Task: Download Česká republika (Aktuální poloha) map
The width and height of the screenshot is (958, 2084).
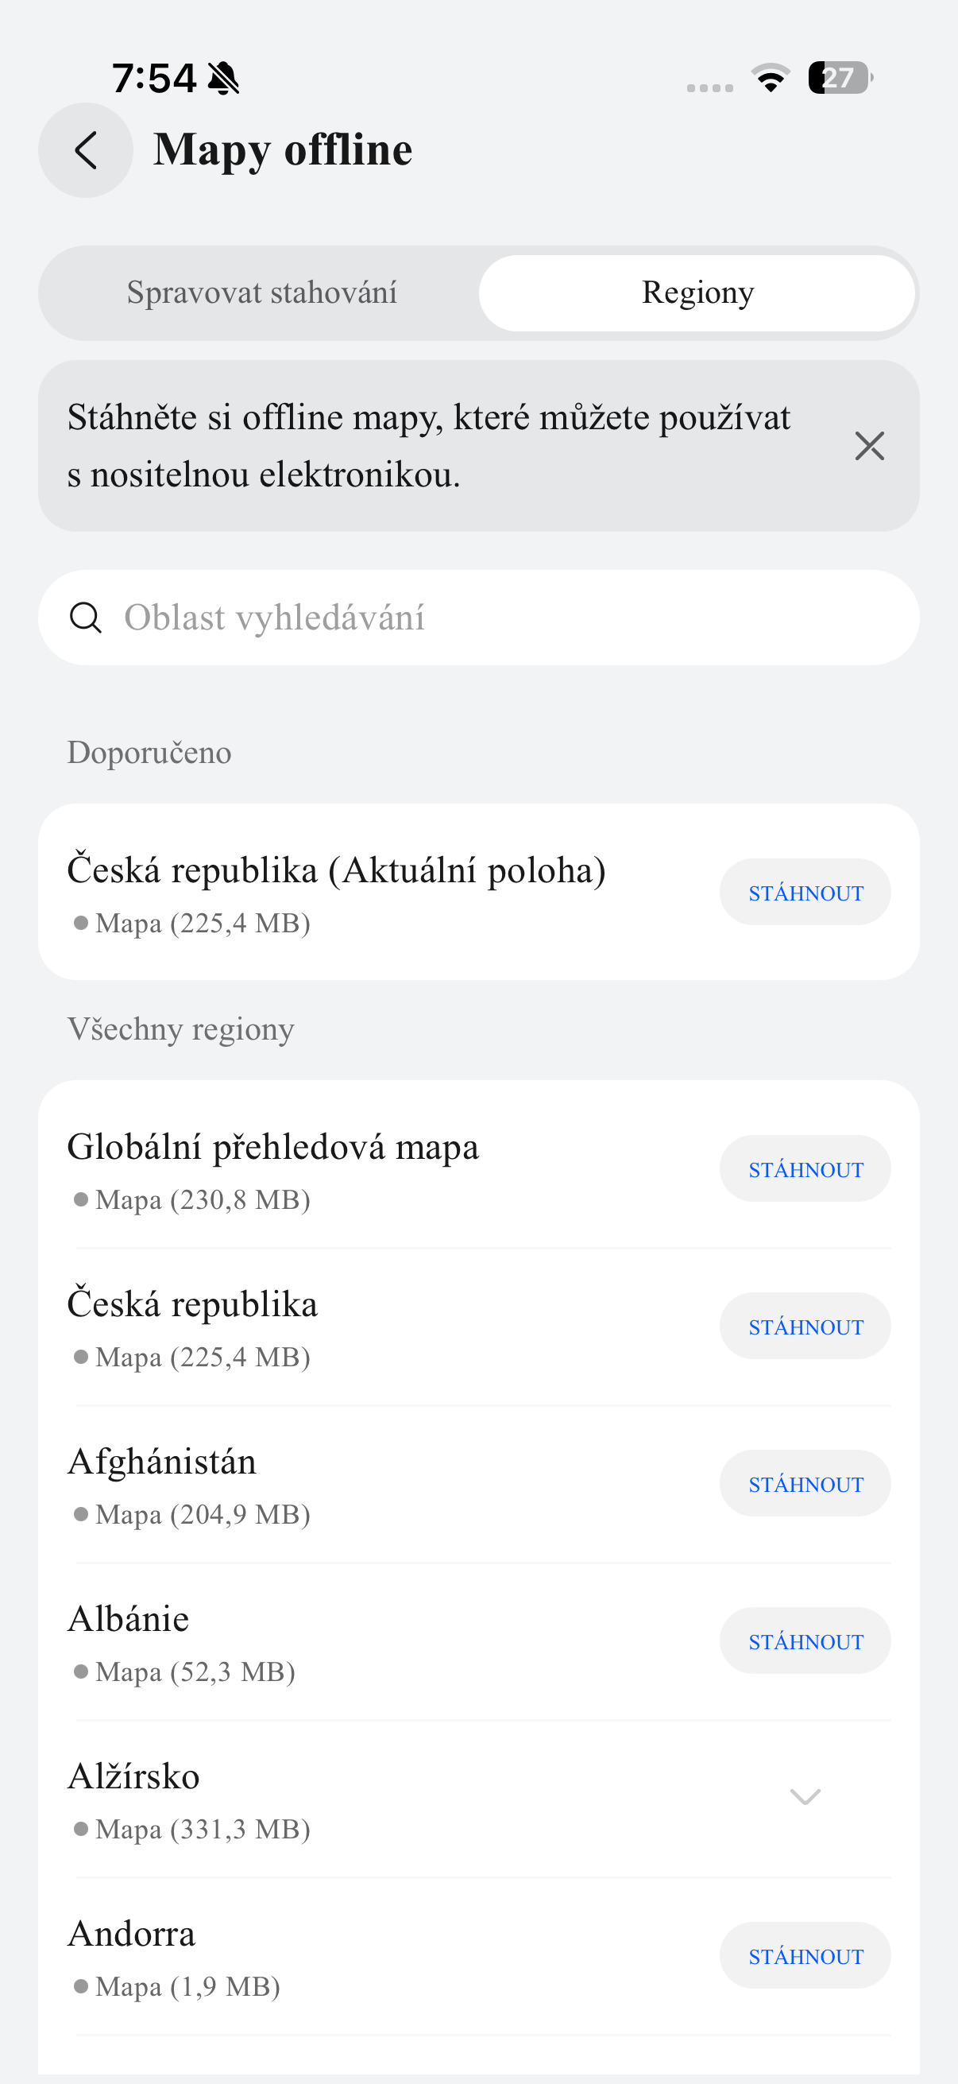Action: tap(805, 893)
